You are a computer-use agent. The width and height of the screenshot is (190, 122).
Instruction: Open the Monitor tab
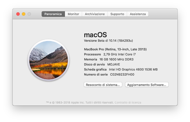73,14
